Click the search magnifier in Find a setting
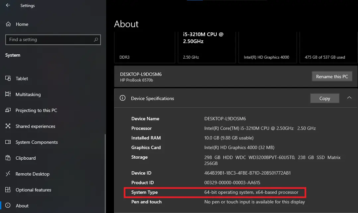The width and height of the screenshot is (358, 213). (96, 40)
